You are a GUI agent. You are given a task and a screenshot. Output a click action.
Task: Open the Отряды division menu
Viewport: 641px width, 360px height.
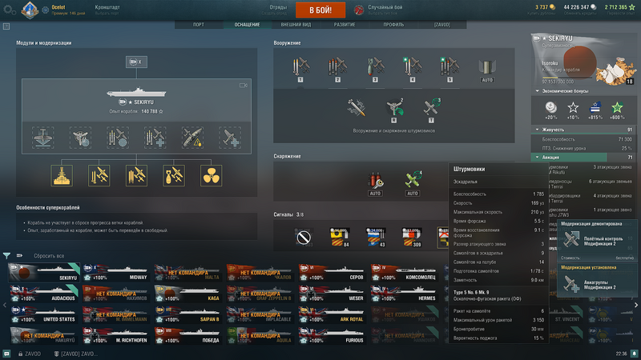pos(278,10)
